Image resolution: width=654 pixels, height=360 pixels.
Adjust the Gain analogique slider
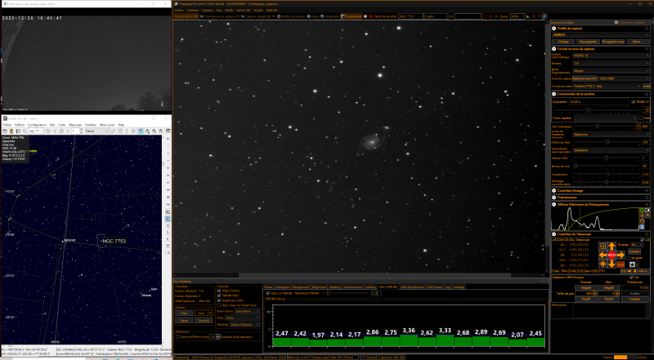tap(598, 127)
